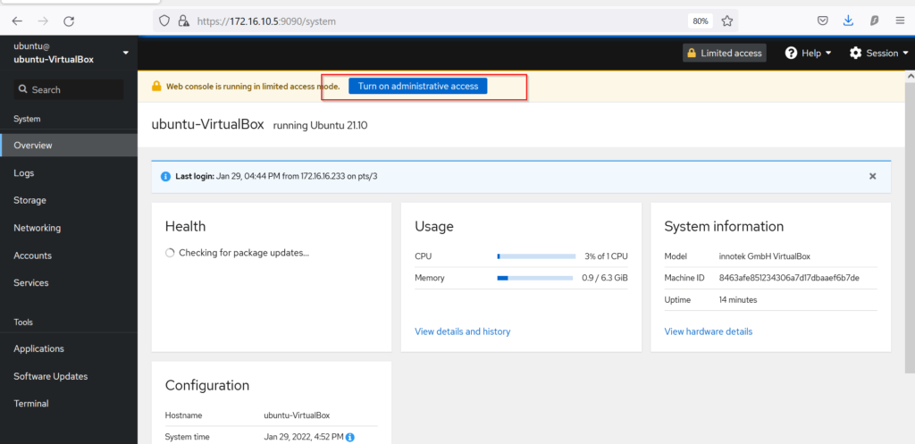The width and height of the screenshot is (915, 444).
Task: Turn on administrative access
Action: pos(418,87)
